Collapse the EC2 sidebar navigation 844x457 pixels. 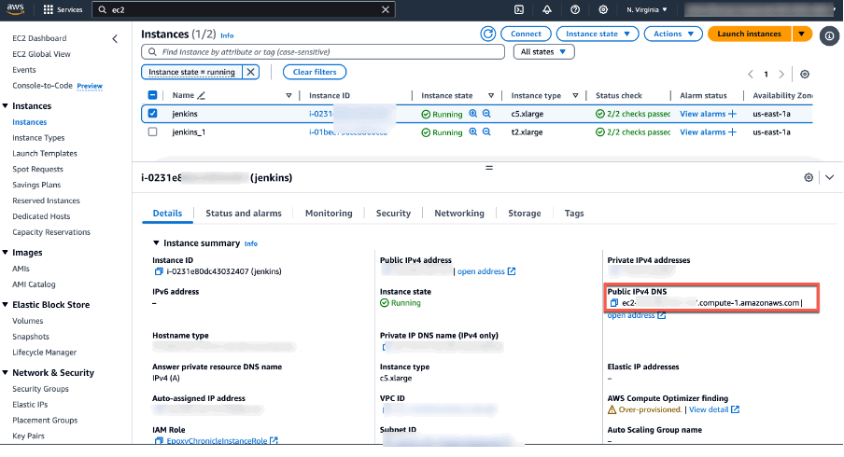point(115,39)
